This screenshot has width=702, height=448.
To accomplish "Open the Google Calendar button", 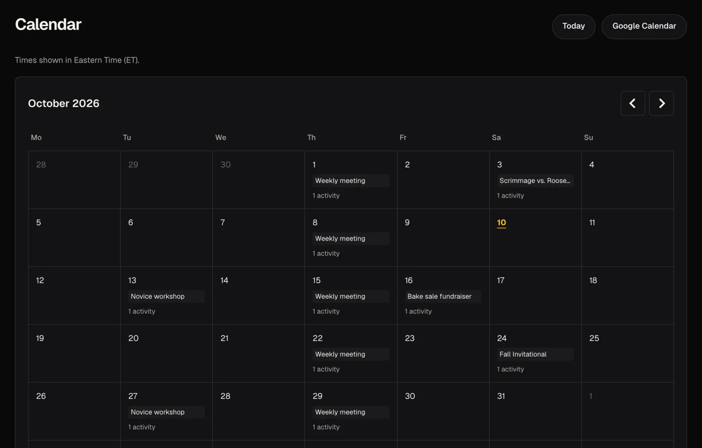I will pos(644,26).
